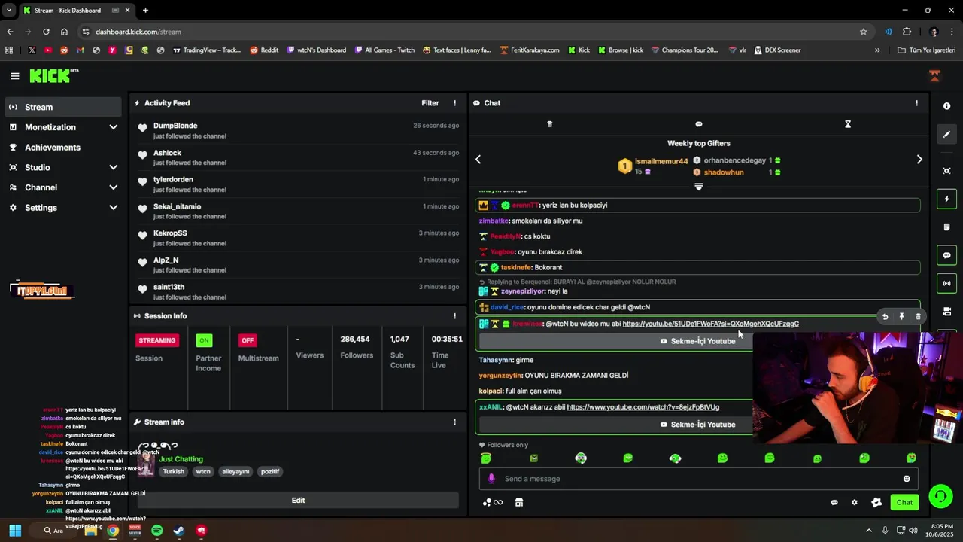963x542 pixels.
Task: Expand the Monetization menu
Action: click(63, 127)
